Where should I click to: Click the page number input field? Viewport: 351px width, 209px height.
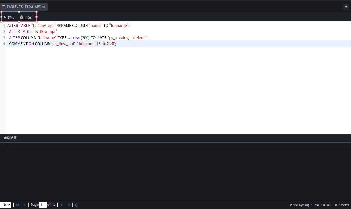click(43, 205)
